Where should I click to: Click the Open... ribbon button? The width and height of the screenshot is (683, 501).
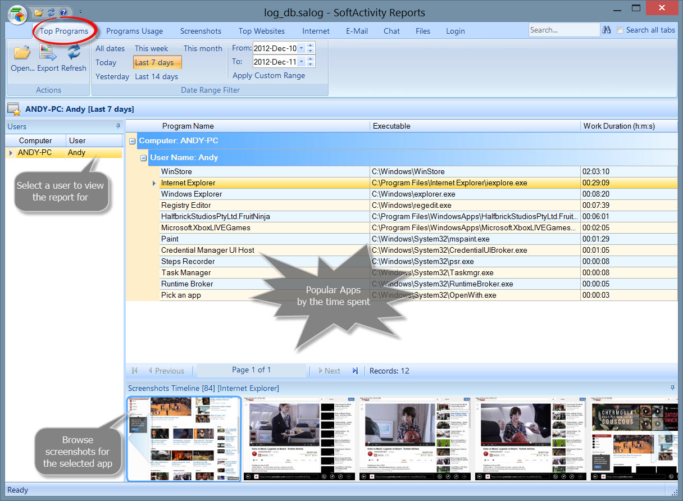pyautogui.click(x=22, y=59)
